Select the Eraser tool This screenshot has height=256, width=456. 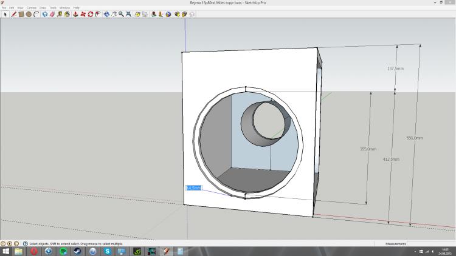pos(52,14)
